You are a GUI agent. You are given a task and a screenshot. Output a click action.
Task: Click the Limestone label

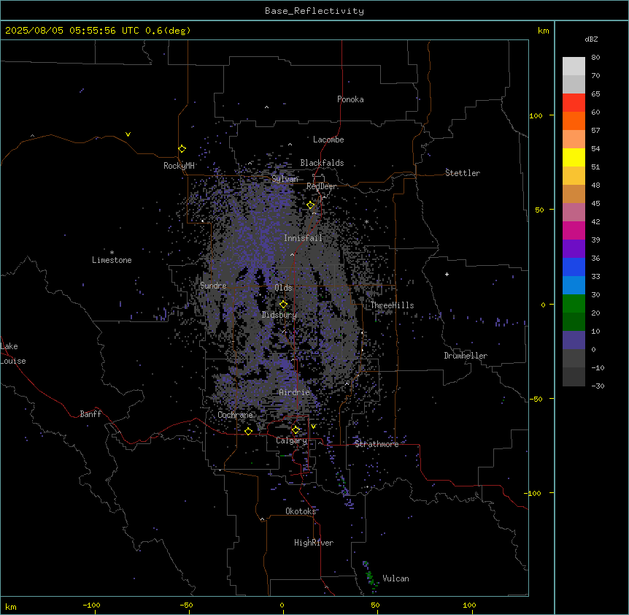(x=112, y=260)
